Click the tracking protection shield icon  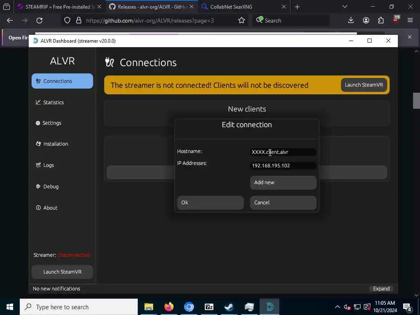(x=67, y=21)
